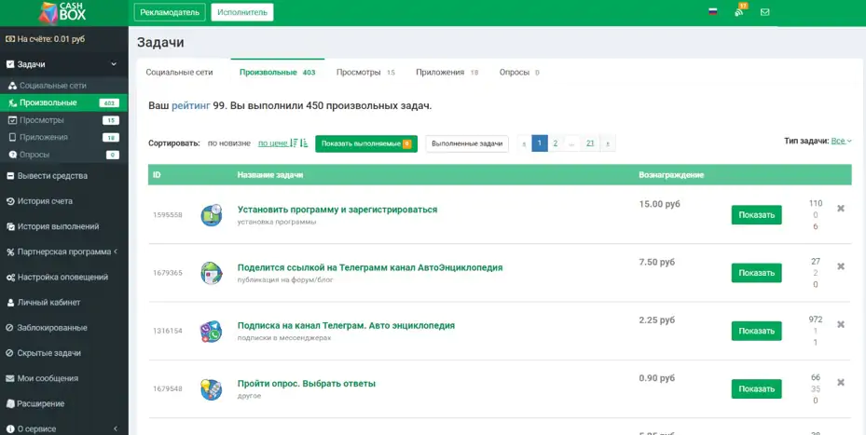Select Опросы in sidebar submenu
This screenshot has width=866, height=435.
(64, 156)
